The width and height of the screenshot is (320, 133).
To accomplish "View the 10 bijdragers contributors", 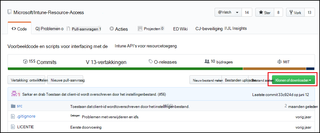I will [219, 61].
